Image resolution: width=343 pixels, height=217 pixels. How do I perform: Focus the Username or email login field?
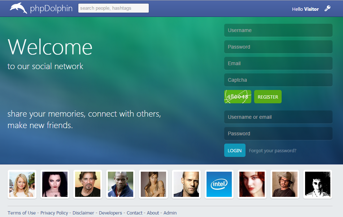pyautogui.click(x=278, y=117)
